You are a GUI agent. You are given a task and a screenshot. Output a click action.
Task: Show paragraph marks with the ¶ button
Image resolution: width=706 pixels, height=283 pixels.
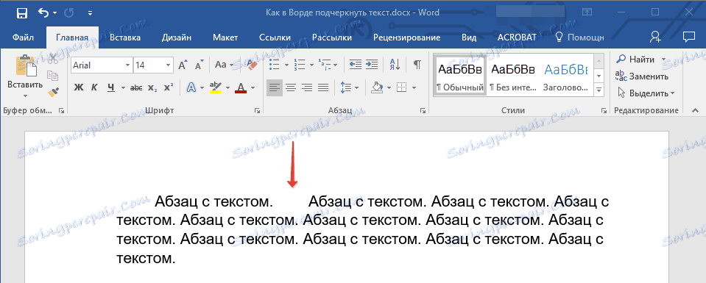pyautogui.click(x=417, y=65)
